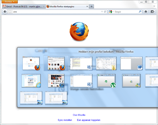Open the orange Firefox menu button
The width and height of the screenshot is (158, 125).
10,2
